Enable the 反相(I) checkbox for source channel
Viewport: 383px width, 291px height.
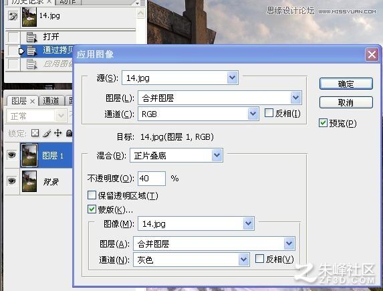tap(269, 113)
